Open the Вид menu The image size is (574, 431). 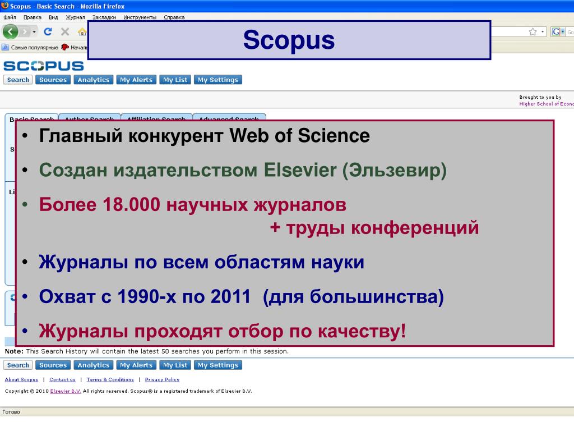(x=53, y=17)
